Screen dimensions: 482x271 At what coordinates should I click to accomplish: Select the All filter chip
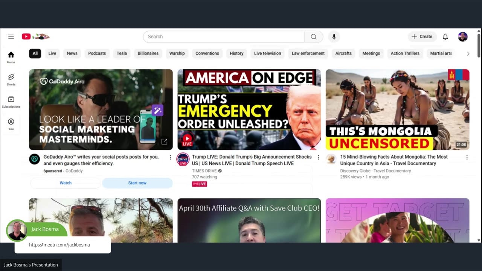tap(35, 53)
